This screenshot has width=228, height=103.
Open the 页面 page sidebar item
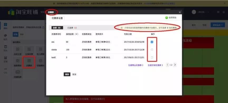[5, 59]
